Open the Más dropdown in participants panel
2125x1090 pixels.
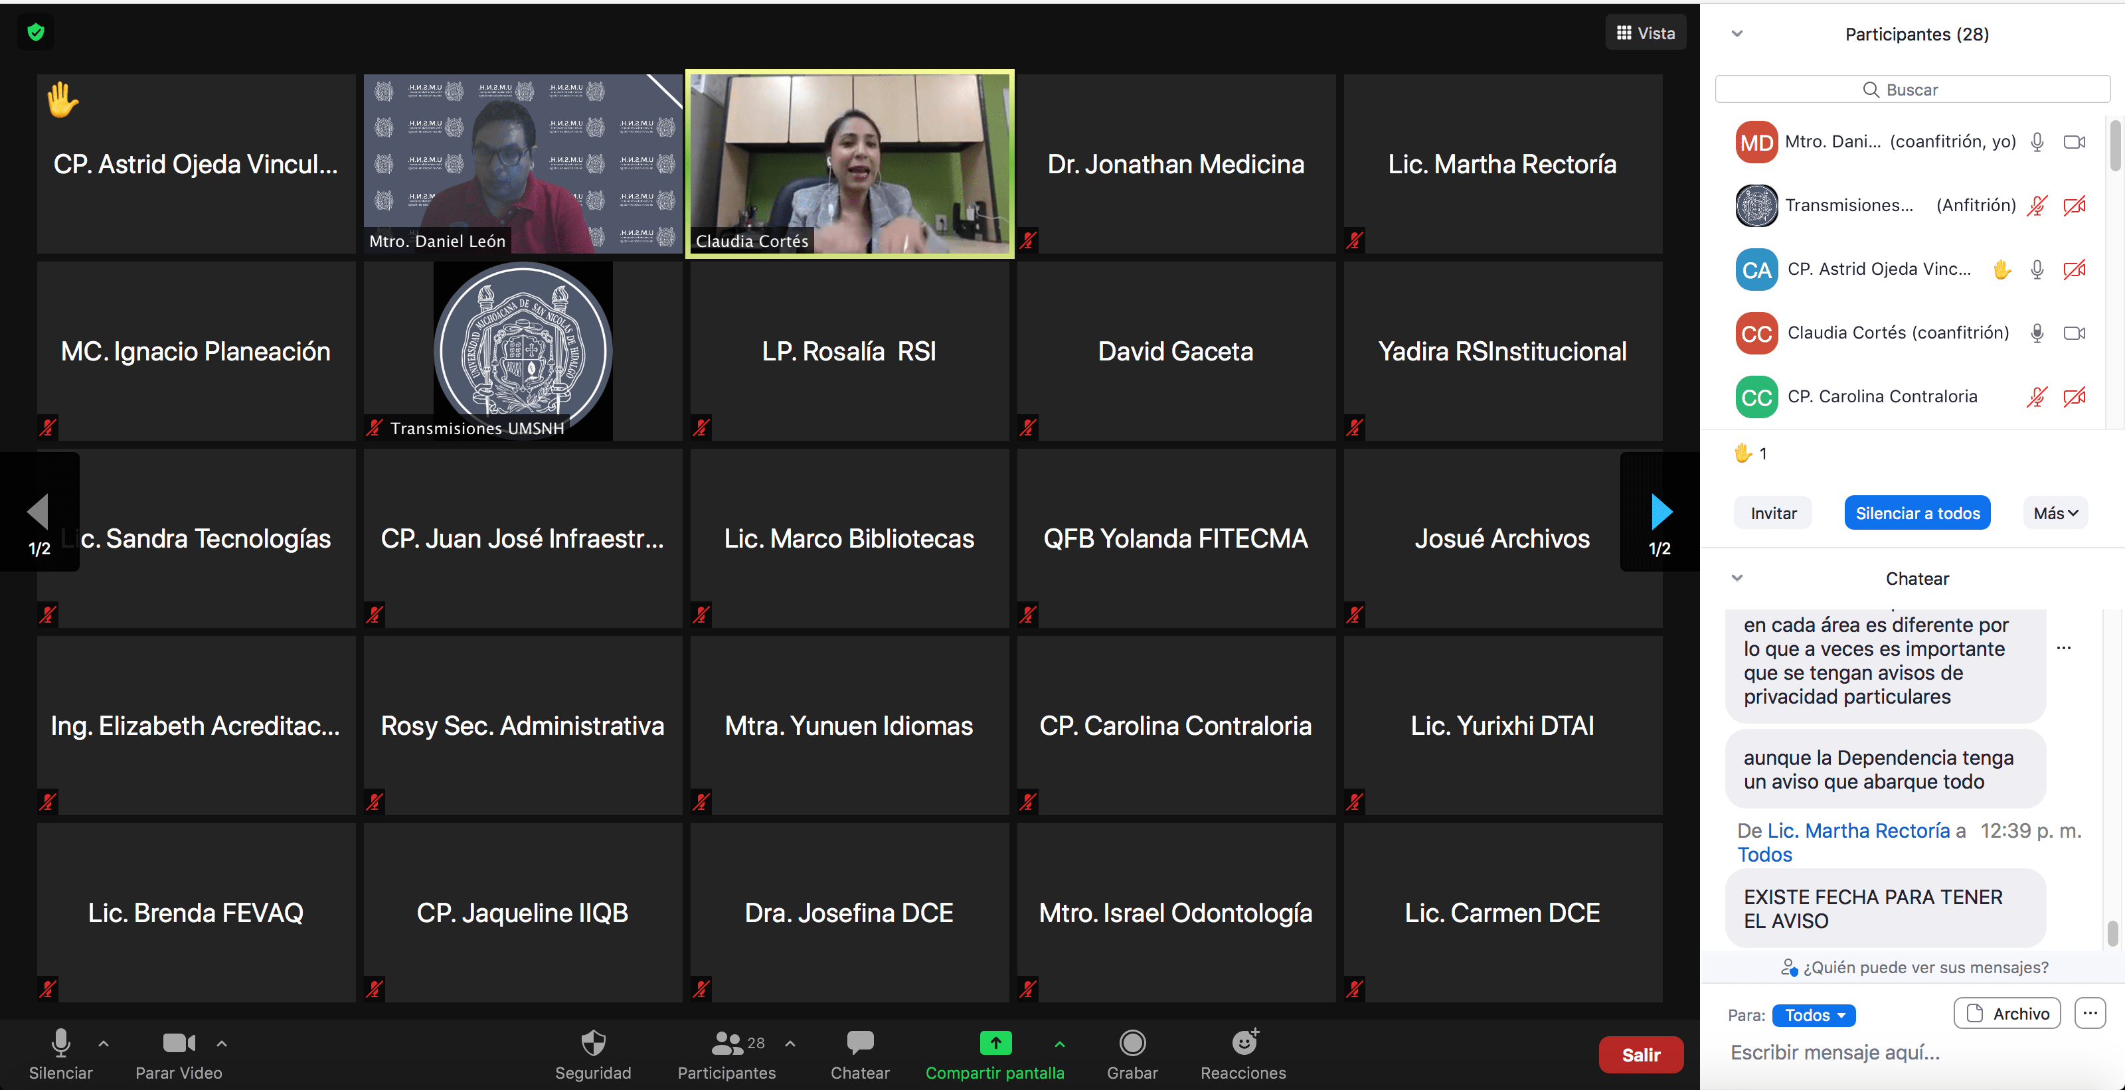2055,513
